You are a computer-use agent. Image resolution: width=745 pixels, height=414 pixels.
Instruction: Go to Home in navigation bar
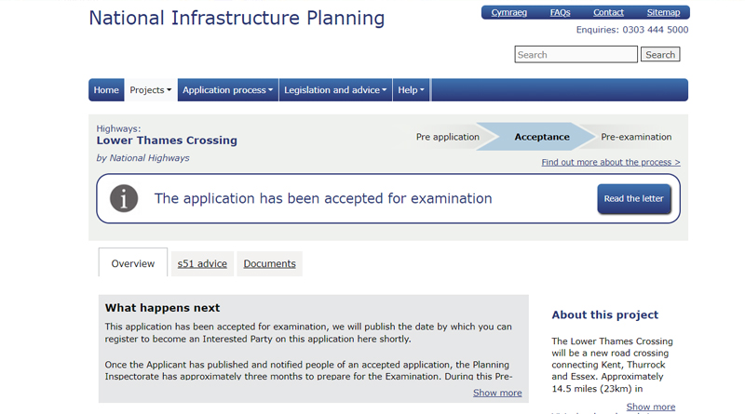[x=106, y=89]
